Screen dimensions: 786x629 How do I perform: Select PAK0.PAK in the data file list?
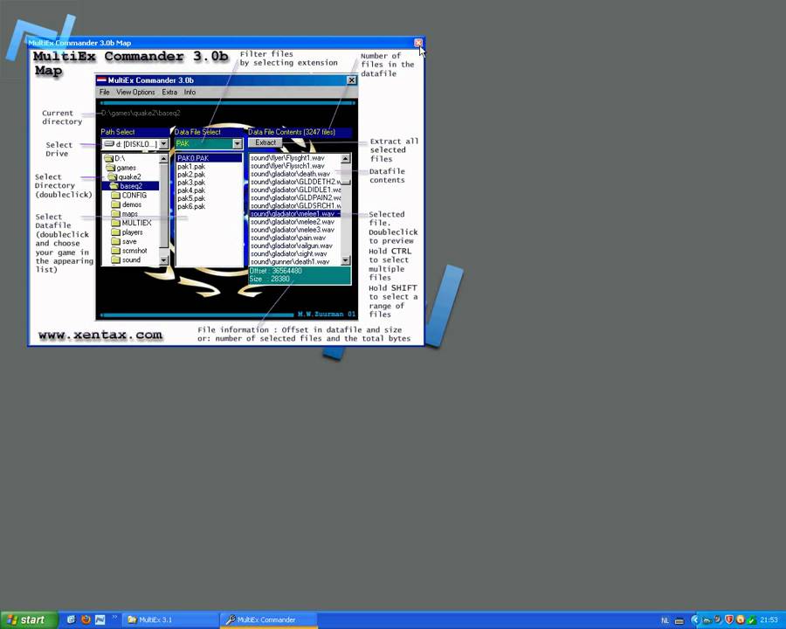click(x=209, y=158)
